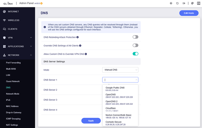Open Port Forwarding in the sidebar

click(13, 62)
